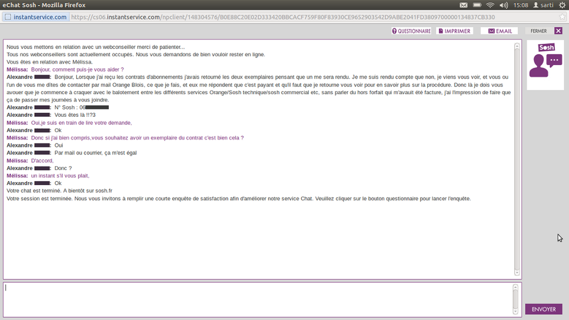
Task: Click message 'Vous êtes là !!?3'
Action: pos(75,115)
